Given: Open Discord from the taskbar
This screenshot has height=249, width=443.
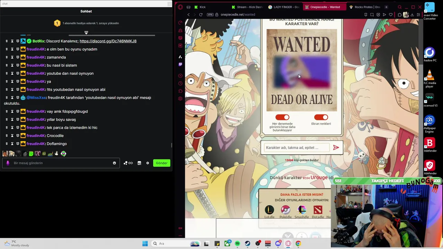Looking at the screenshot, I should 278,243.
